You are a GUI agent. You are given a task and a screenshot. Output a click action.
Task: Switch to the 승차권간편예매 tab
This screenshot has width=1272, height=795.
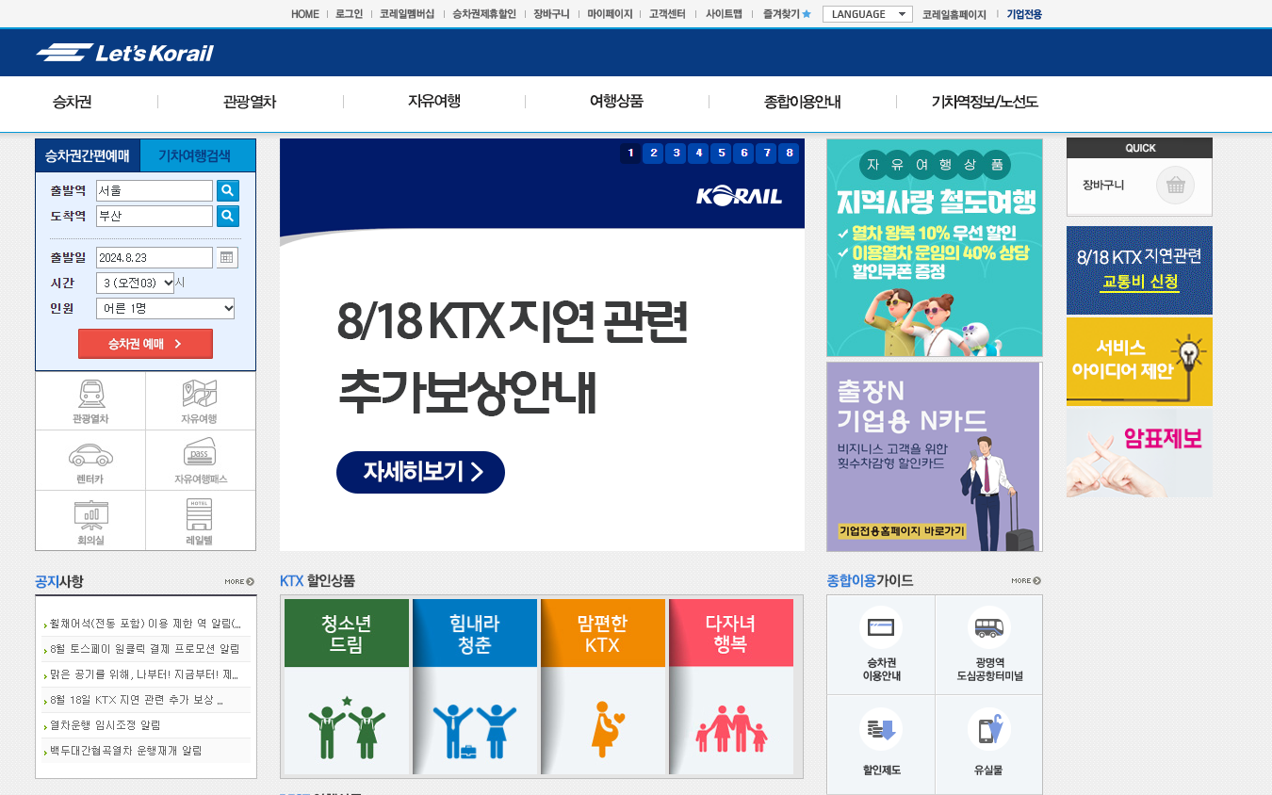coord(88,155)
